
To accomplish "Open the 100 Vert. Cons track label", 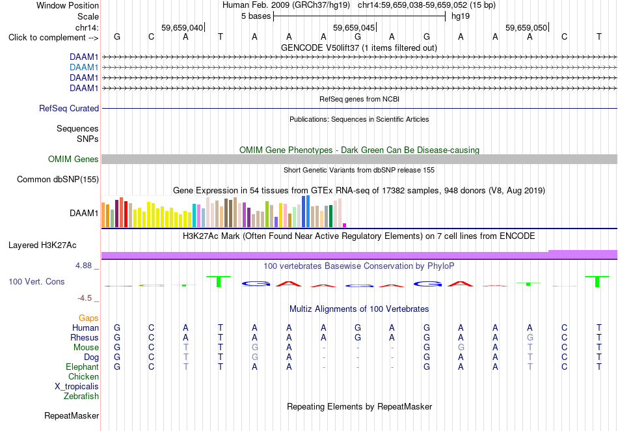I will [36, 281].
